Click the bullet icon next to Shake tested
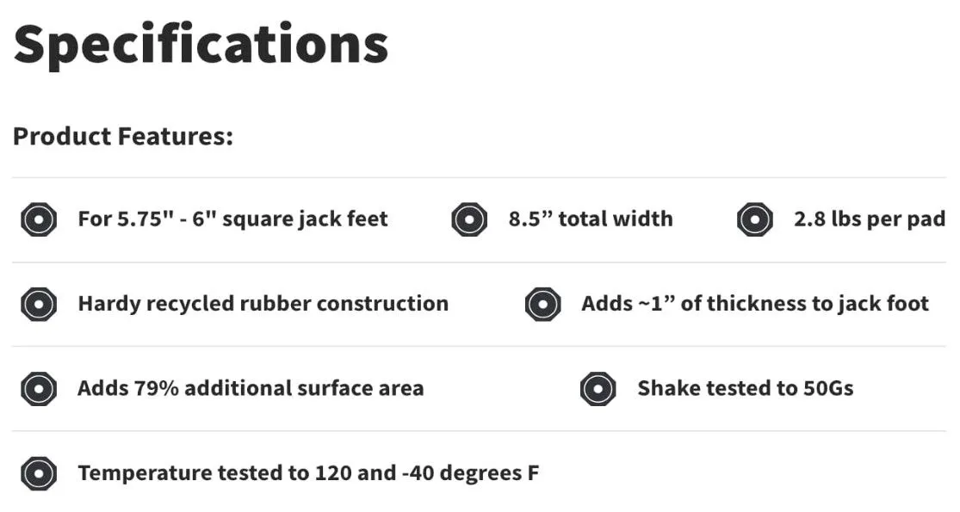The image size is (960, 512). (x=598, y=389)
